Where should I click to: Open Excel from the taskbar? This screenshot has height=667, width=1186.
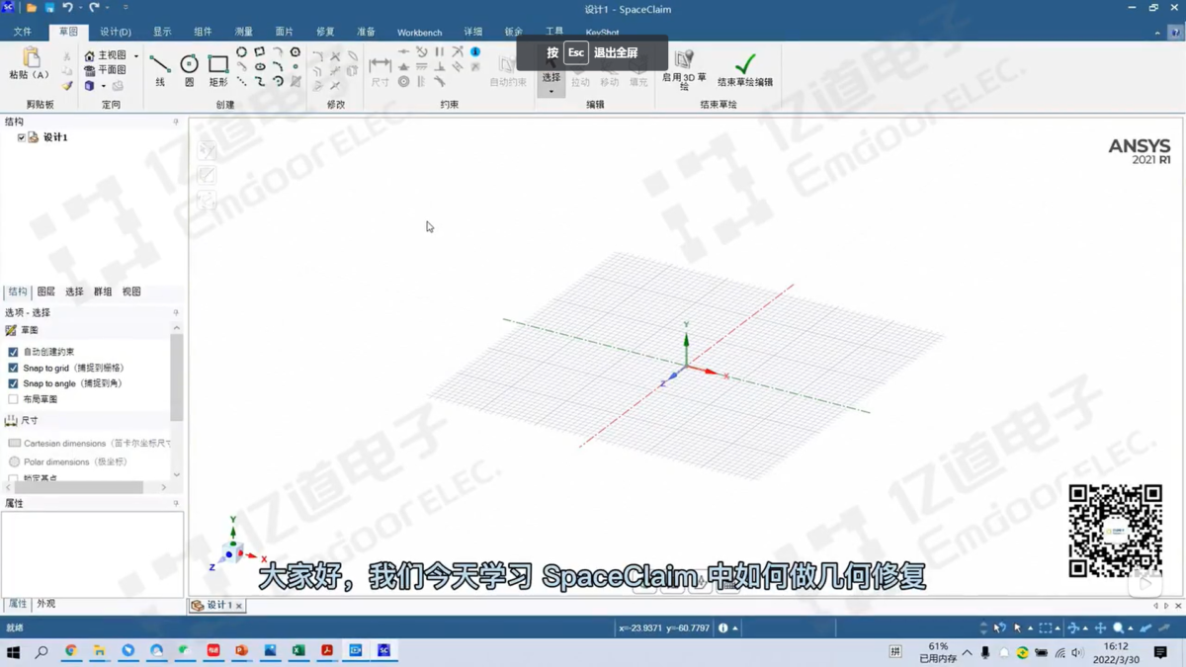298,651
